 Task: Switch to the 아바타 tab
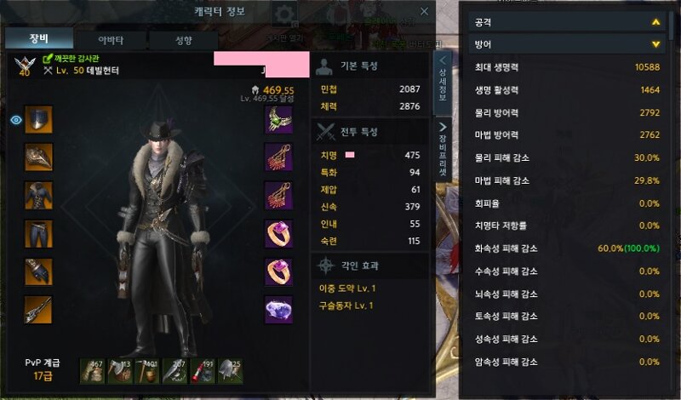111,40
